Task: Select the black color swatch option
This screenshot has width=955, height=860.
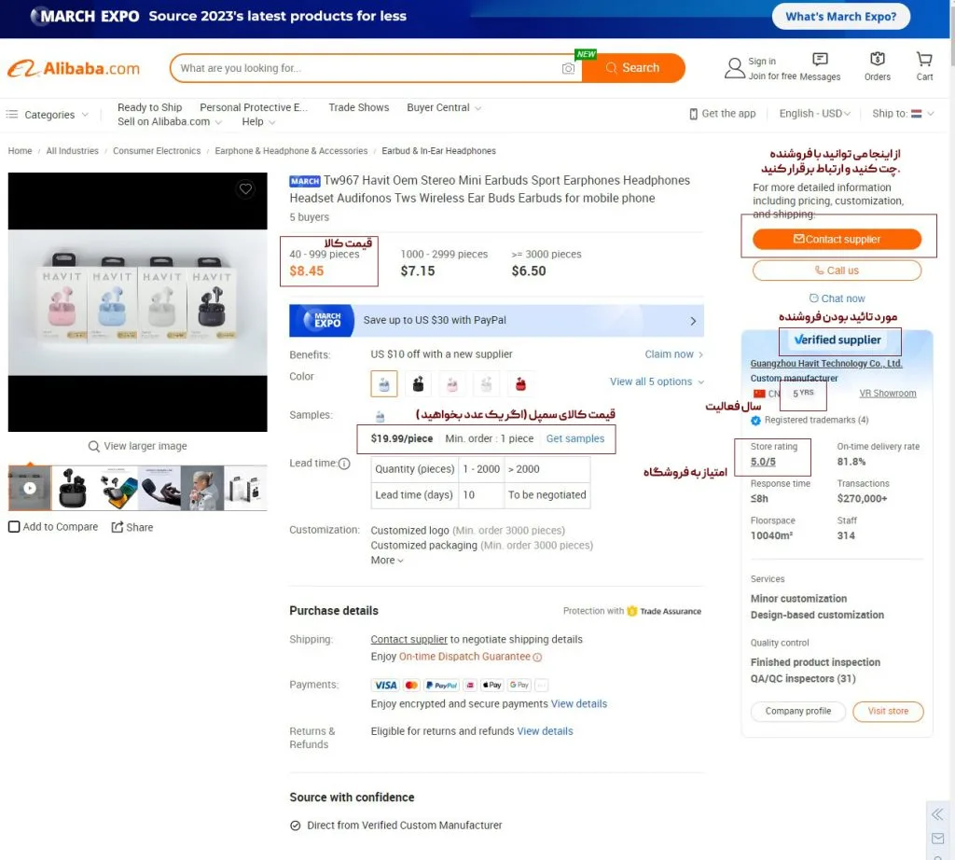Action: (x=418, y=383)
